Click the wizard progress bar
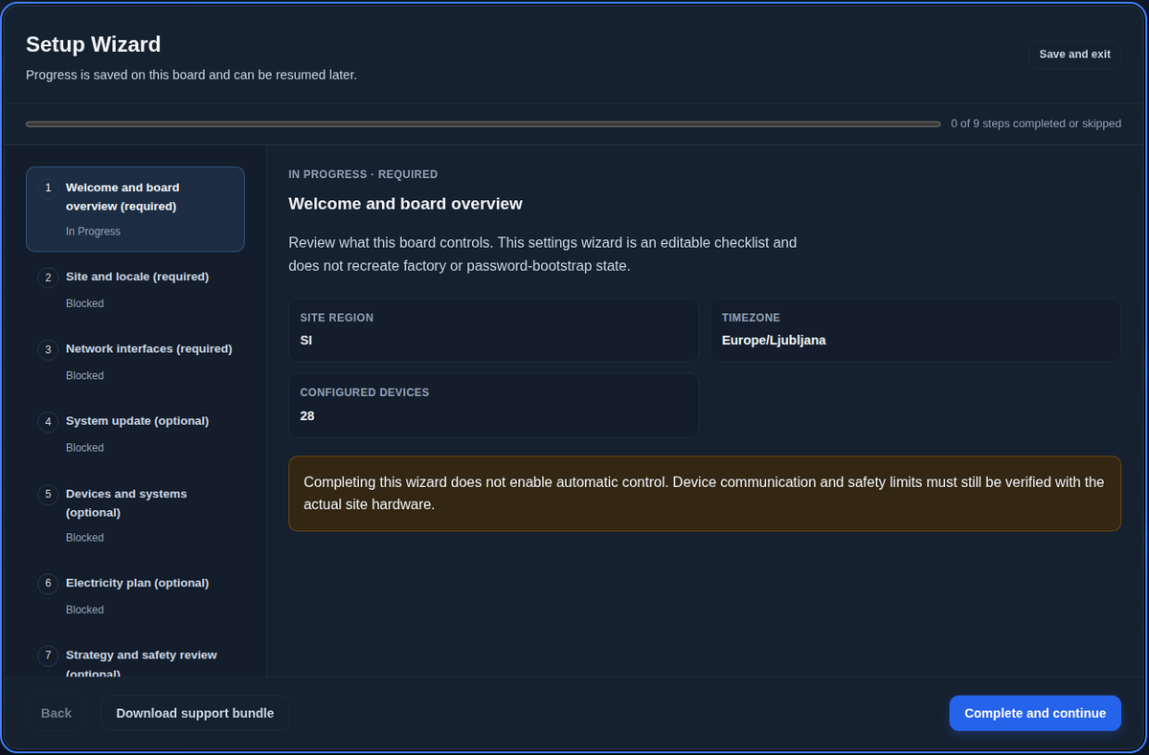This screenshot has width=1149, height=755. [x=483, y=123]
